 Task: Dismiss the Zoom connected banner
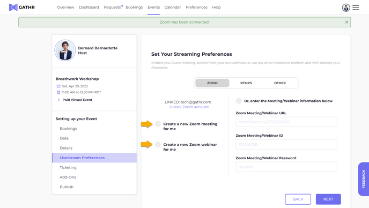[x=346, y=22]
